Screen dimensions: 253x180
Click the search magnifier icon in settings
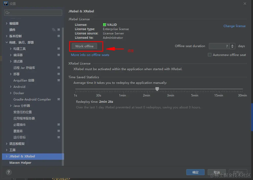(x=7, y=13)
